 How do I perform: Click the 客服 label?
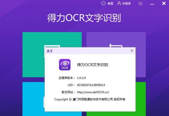(110, 3)
